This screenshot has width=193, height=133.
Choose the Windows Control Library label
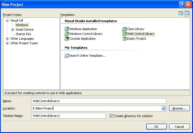point(86,34)
